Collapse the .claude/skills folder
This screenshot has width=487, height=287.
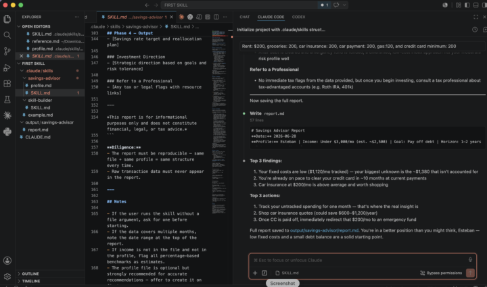[x=49, y=71]
